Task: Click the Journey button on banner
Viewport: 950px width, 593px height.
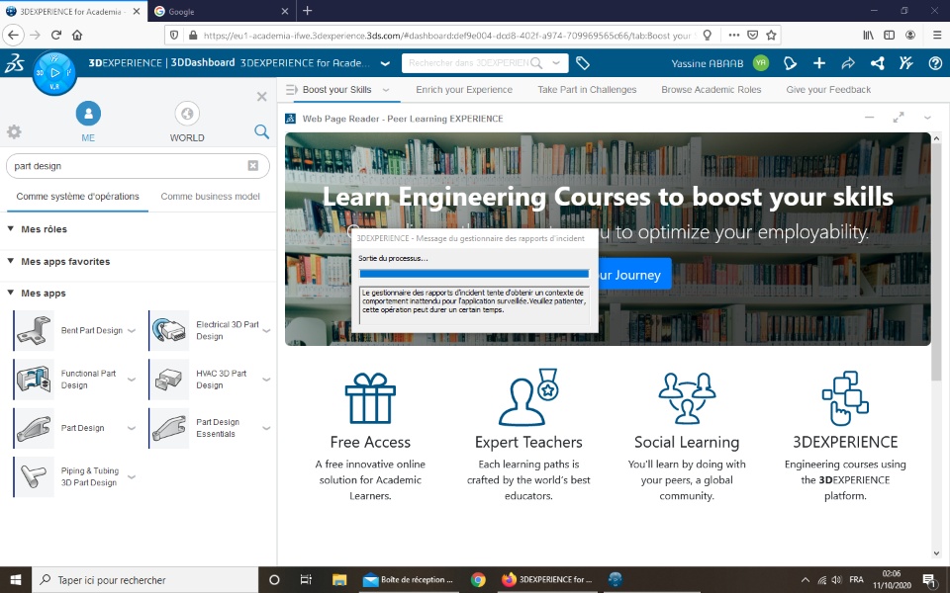Action: pos(634,274)
